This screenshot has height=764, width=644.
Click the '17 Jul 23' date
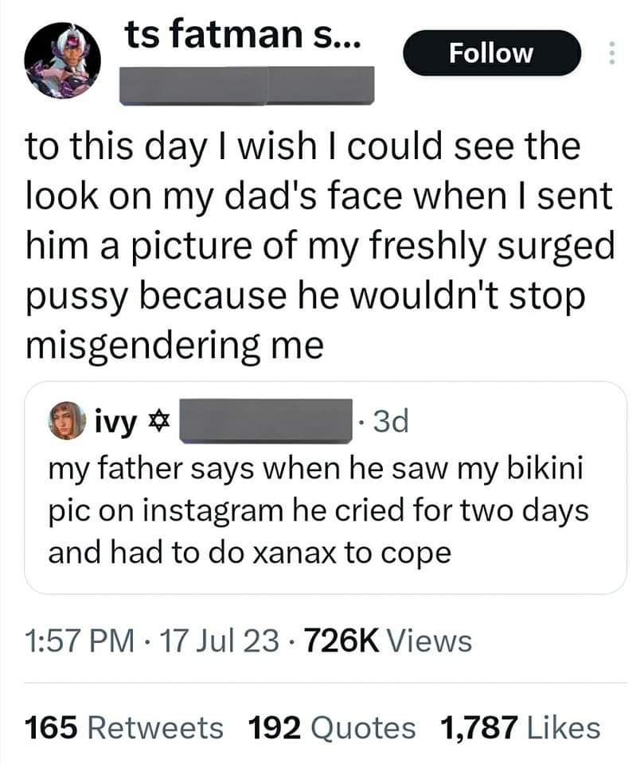[219, 641]
